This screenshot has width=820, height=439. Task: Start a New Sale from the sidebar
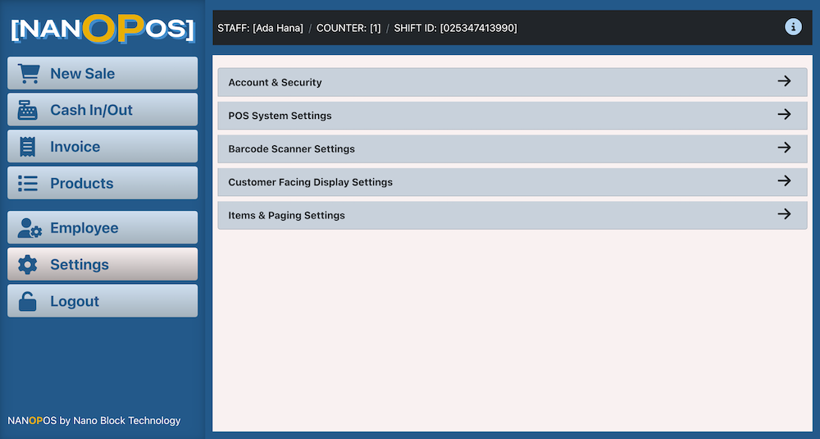(x=102, y=73)
